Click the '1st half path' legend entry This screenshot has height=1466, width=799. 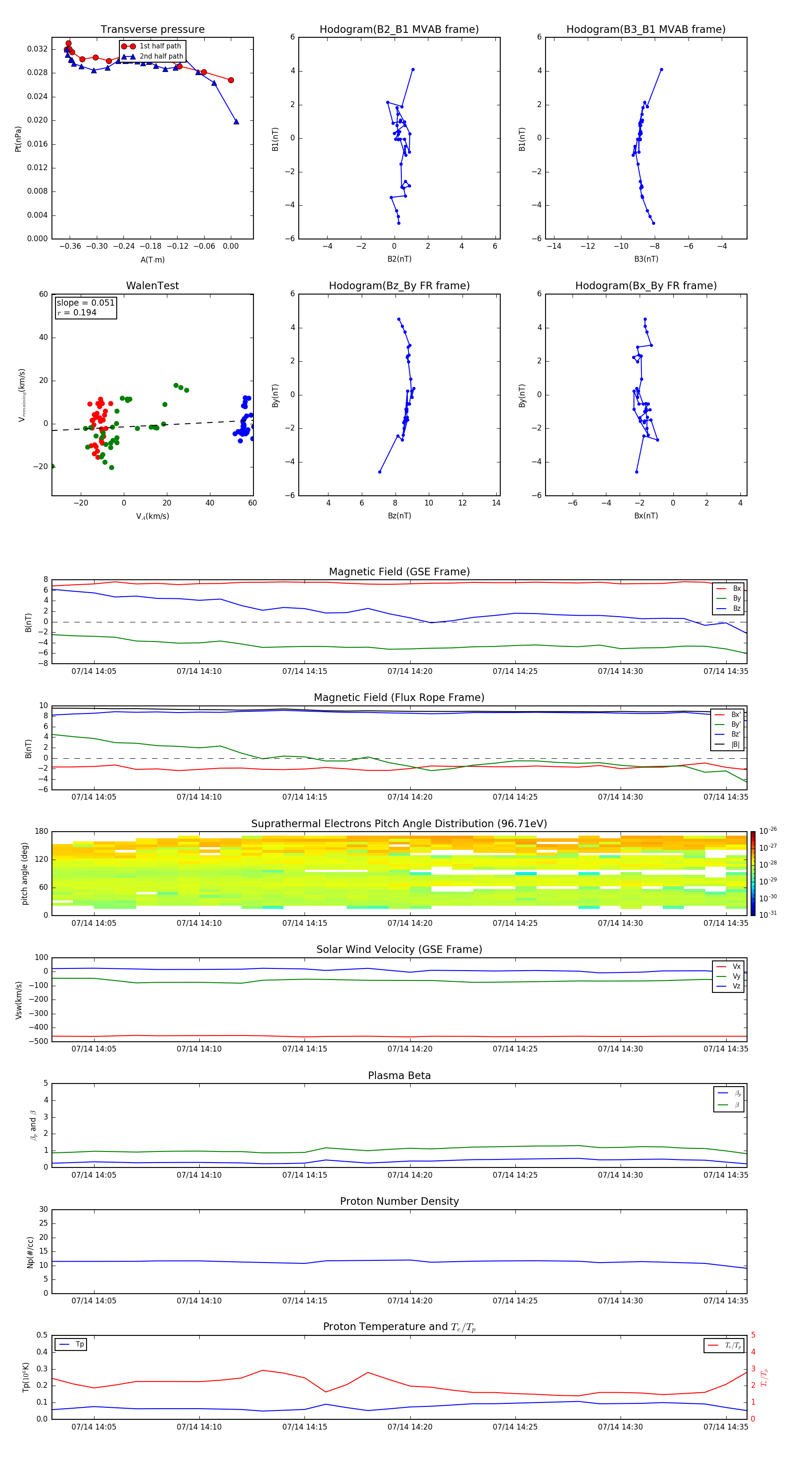(x=152, y=46)
